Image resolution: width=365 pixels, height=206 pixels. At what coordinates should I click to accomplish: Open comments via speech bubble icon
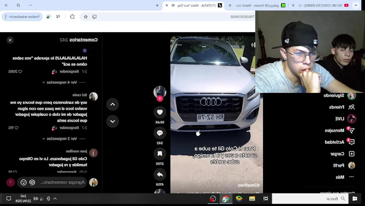pos(160,133)
